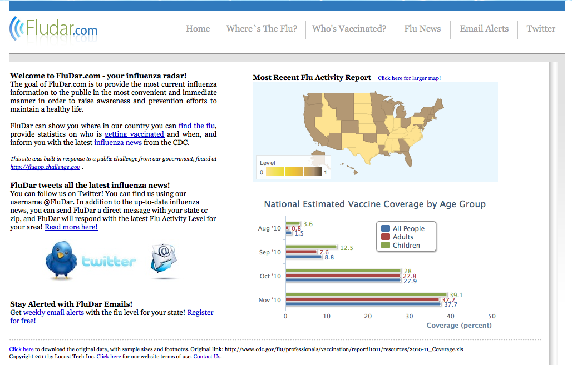Click the flu Level color scale legend

click(x=293, y=168)
